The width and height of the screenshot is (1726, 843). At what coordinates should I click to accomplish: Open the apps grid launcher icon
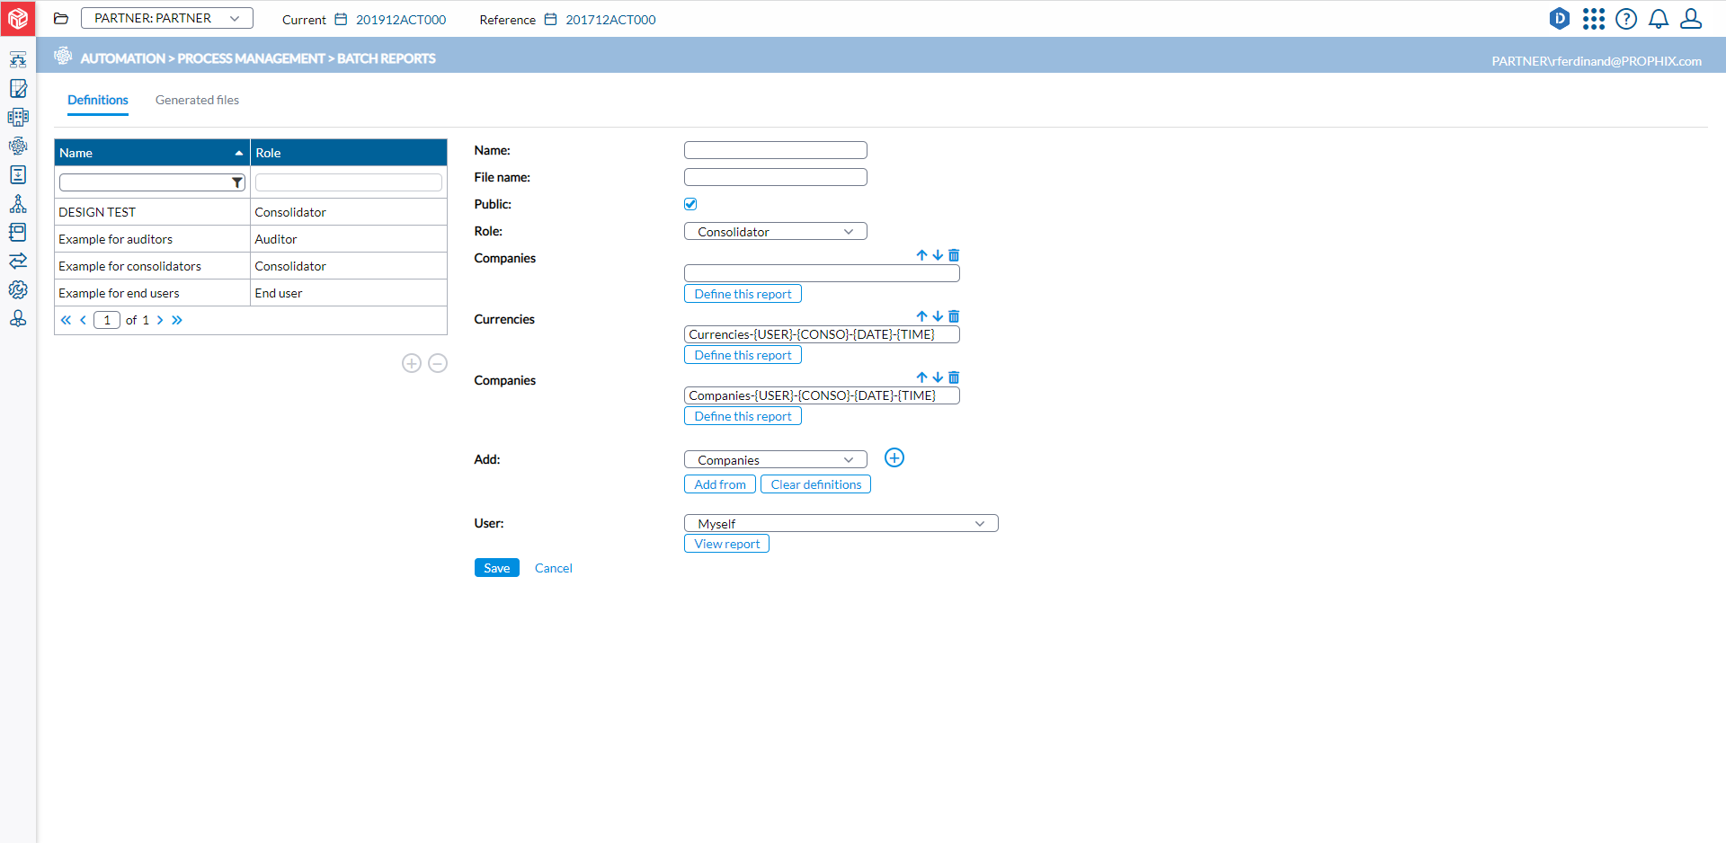coord(1593,19)
